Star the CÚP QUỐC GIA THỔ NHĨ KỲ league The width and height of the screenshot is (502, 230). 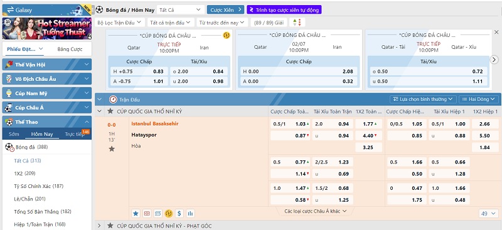pyautogui.click(x=110, y=111)
